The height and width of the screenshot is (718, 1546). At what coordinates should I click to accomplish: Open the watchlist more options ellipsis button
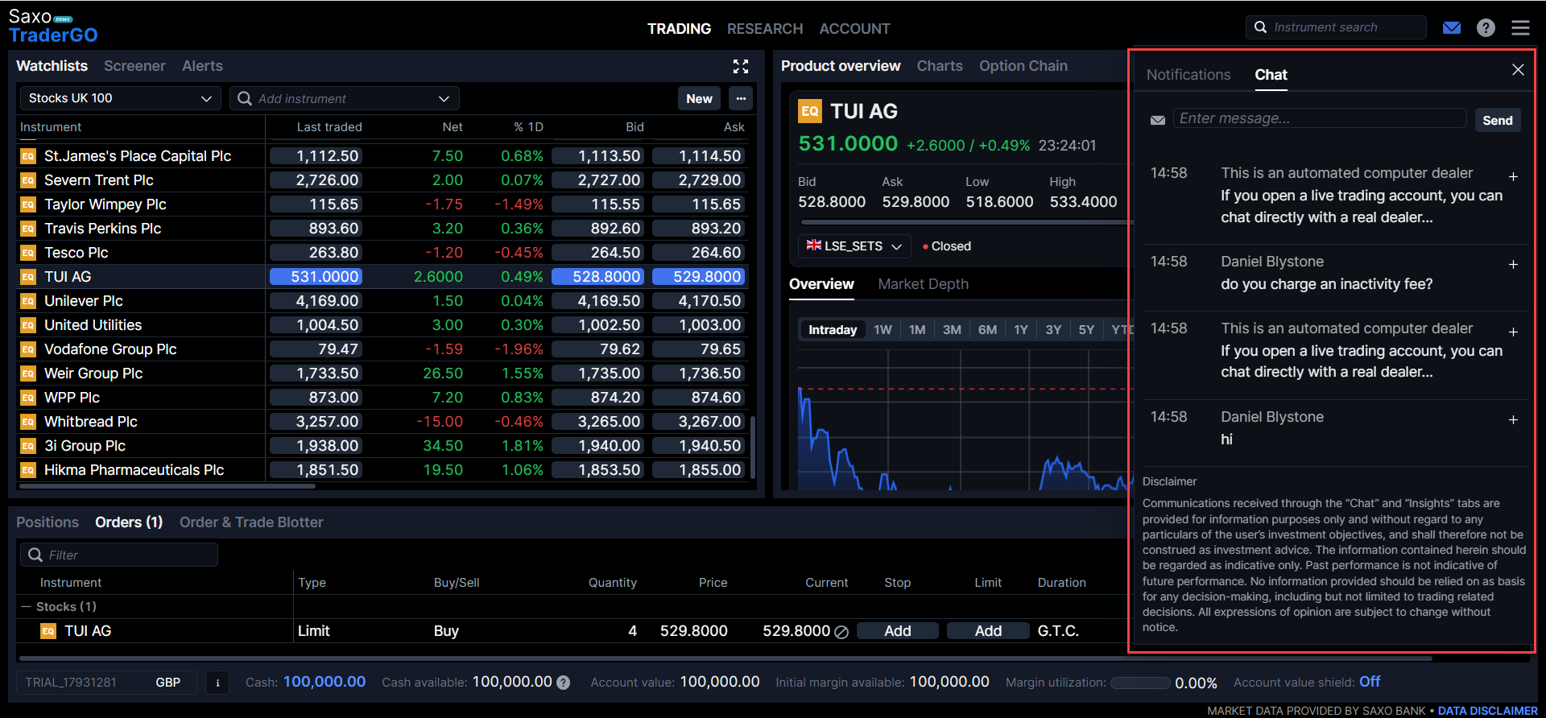[x=741, y=98]
